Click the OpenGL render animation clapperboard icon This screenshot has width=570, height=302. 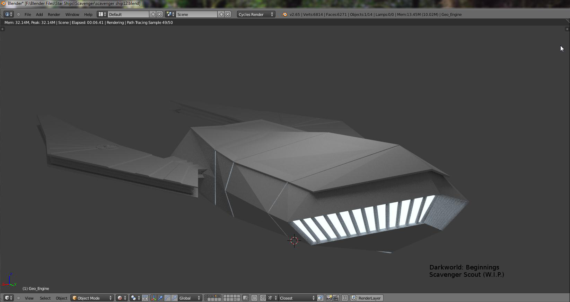tap(336, 298)
